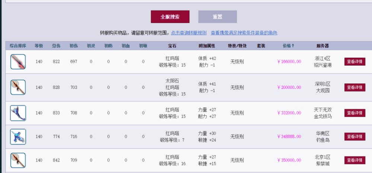Sort by 综合排序 column header
This screenshot has width=372, height=173.
point(18,46)
